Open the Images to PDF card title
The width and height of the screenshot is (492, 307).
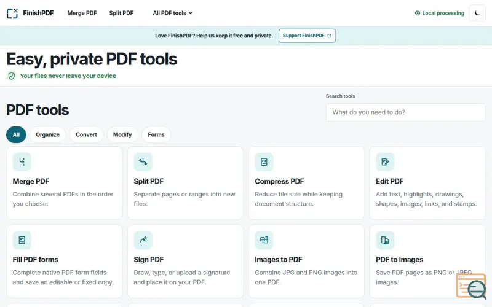click(x=279, y=260)
